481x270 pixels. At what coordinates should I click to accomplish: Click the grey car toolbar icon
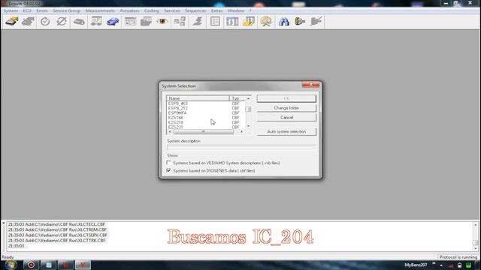coord(79,22)
